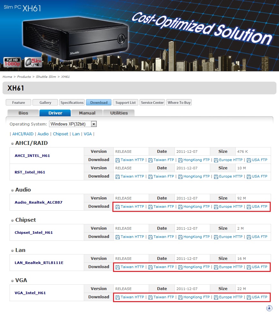Open the Where To Buy tab

[179, 102]
